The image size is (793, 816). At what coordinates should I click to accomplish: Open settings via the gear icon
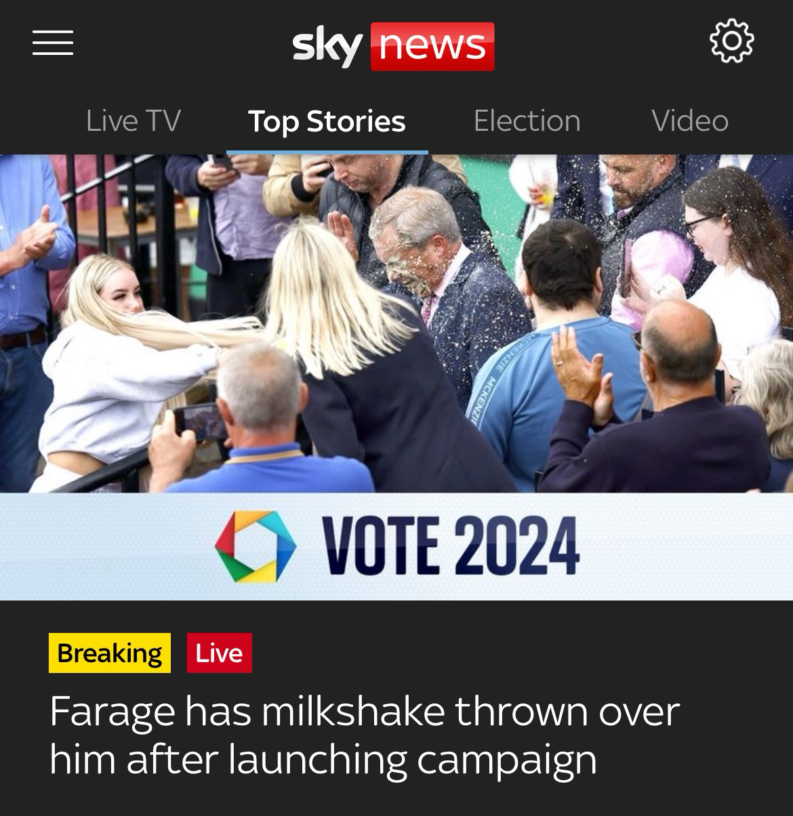click(x=731, y=42)
